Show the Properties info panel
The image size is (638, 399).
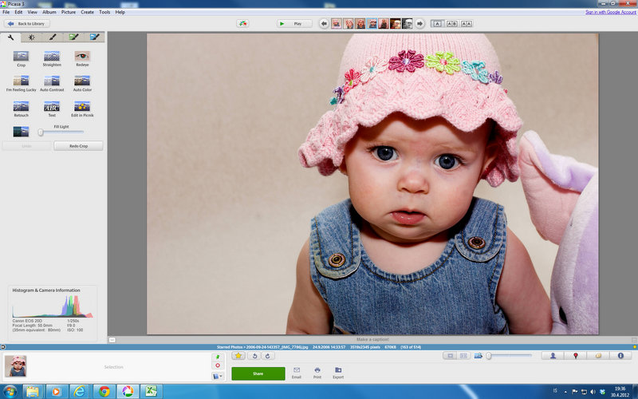click(x=620, y=356)
